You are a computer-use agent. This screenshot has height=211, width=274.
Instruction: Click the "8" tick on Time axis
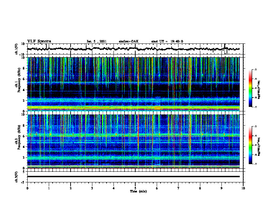(x=200, y=188)
